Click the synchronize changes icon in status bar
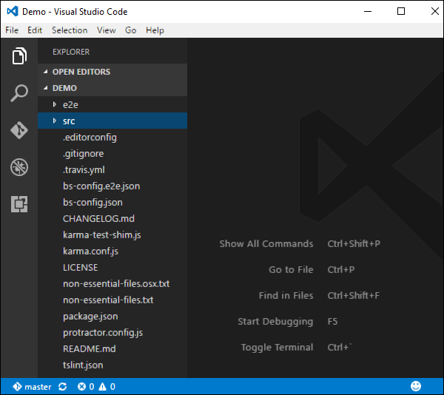The image size is (444, 395). click(x=62, y=386)
